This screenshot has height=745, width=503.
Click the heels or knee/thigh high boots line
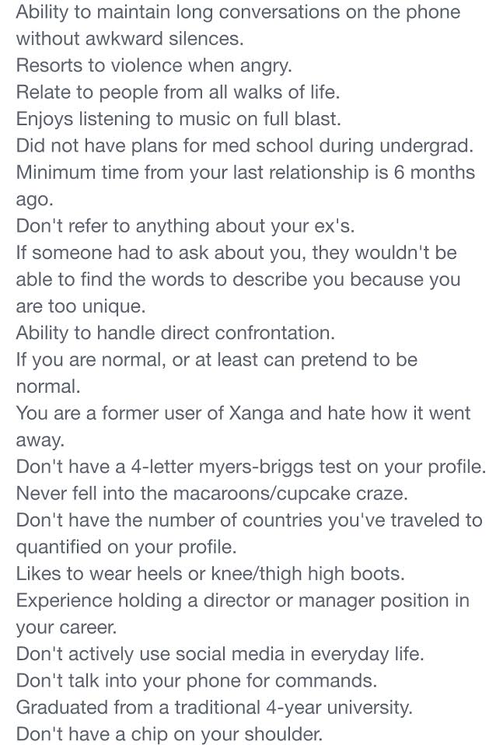point(210,573)
